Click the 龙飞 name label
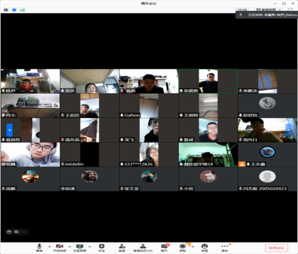 (129, 140)
